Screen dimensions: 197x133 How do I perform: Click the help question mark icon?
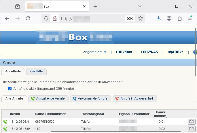[x=195, y=52]
